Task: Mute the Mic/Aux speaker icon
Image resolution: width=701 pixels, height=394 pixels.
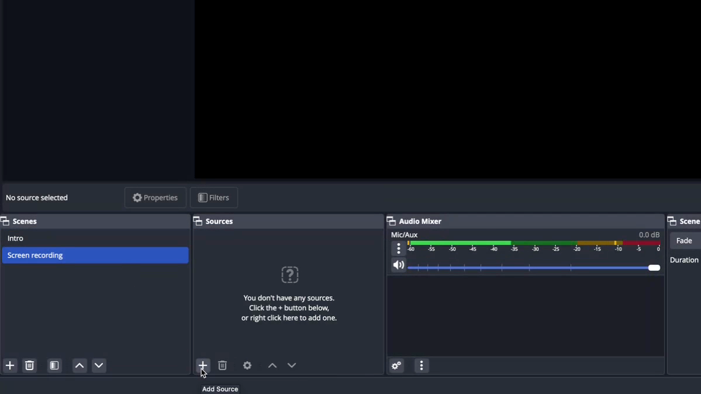Action: coord(398,265)
